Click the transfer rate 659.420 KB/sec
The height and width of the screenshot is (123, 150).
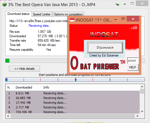tap(49, 41)
